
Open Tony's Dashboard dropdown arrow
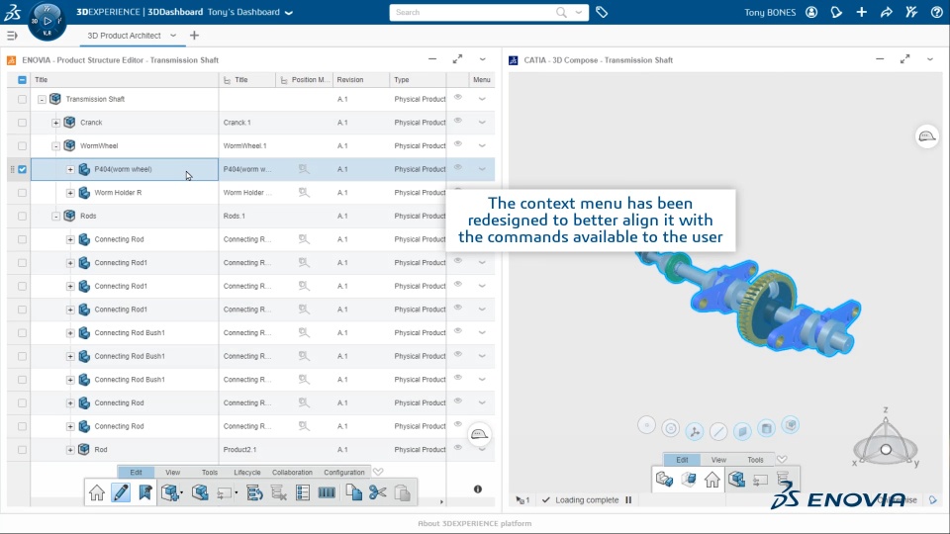click(289, 13)
